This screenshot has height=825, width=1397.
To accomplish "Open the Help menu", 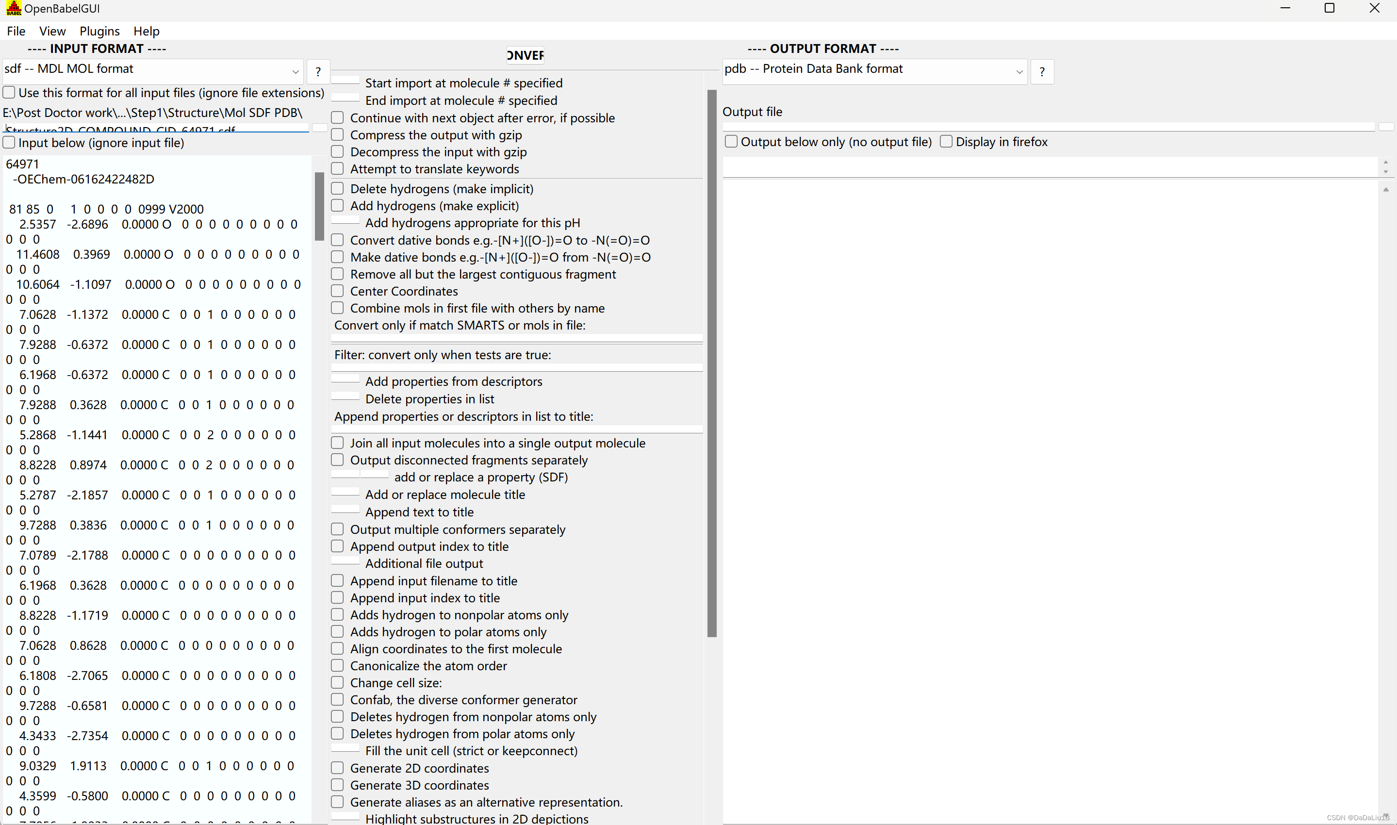I will pos(146,31).
